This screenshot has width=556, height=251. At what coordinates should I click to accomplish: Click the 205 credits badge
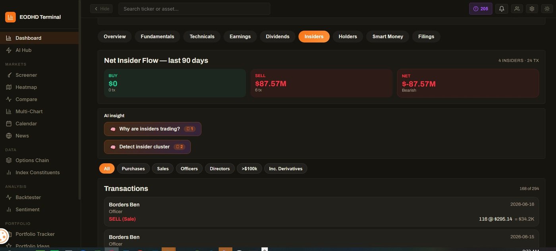pyautogui.click(x=481, y=9)
